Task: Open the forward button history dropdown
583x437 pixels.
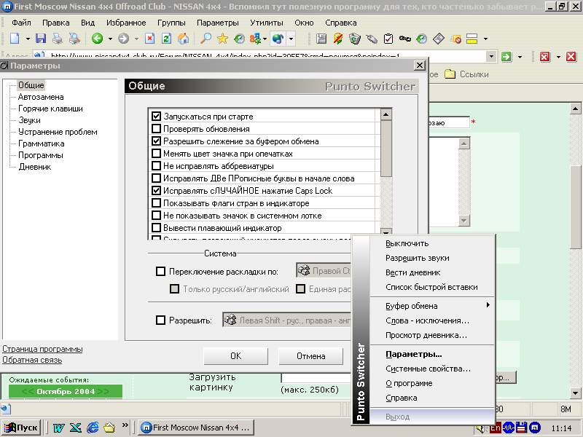Action: click(x=136, y=39)
